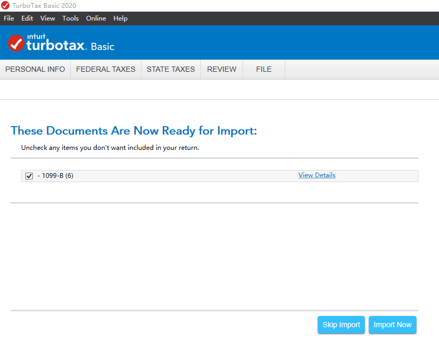
Task: Click the 'Ready for Import' heading
Action: coord(134,131)
